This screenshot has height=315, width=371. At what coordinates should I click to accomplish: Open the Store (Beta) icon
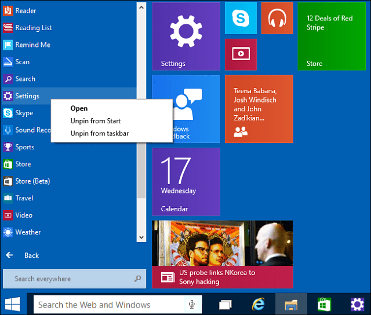(x=8, y=181)
